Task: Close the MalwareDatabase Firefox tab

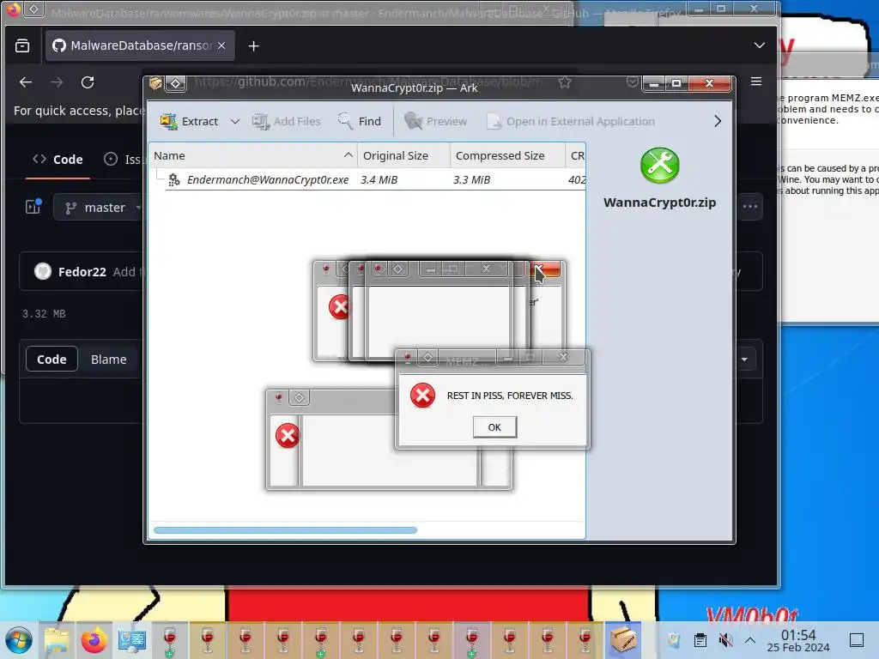Action: click(x=221, y=45)
